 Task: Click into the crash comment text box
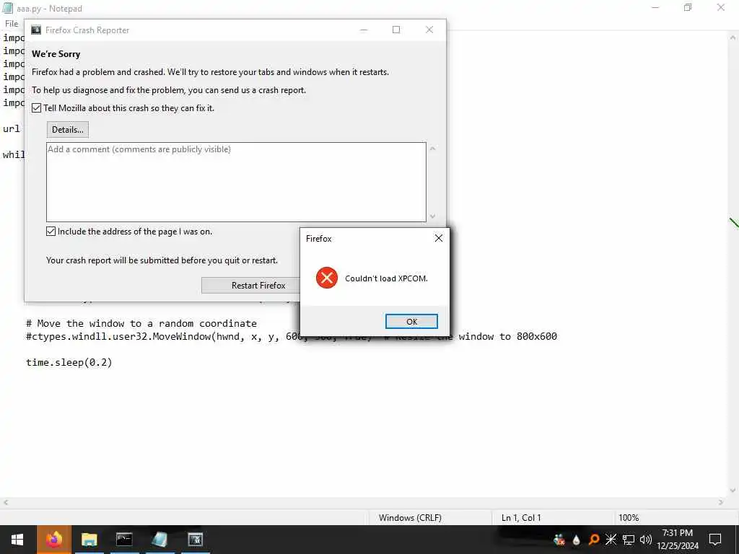236,182
